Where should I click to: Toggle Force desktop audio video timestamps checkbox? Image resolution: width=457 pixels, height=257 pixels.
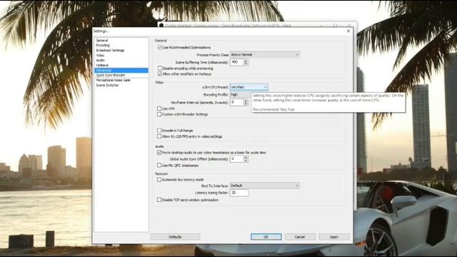pos(159,152)
